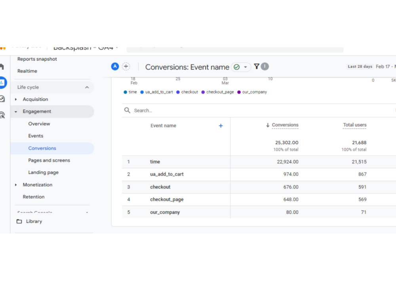Click the filter funnel icon
Image resolution: width=396 pixels, height=297 pixels.
point(256,67)
